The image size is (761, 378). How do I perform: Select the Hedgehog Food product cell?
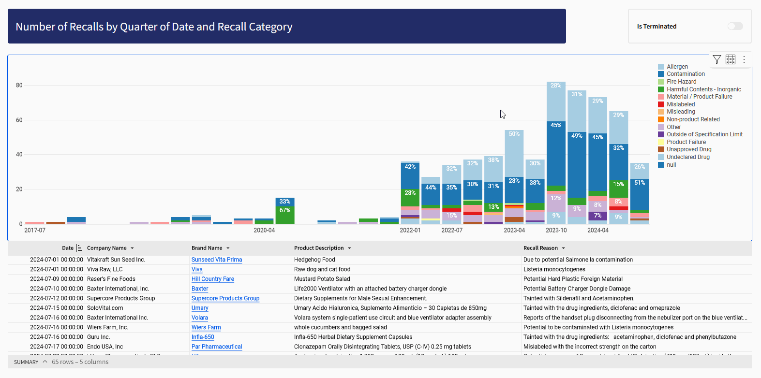pyautogui.click(x=314, y=260)
